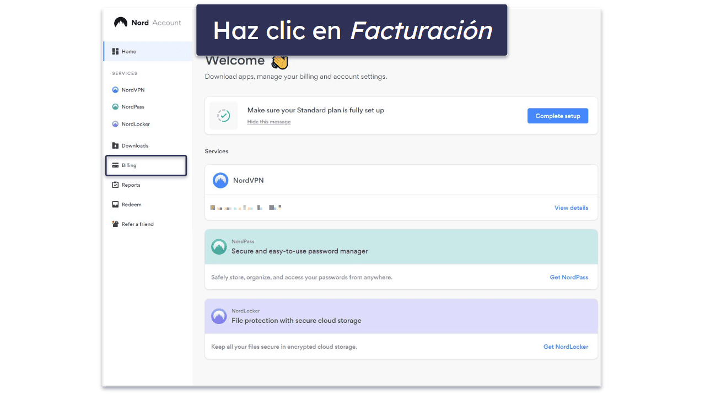
Task: Click the Get NordLocker link
Action: 566,347
